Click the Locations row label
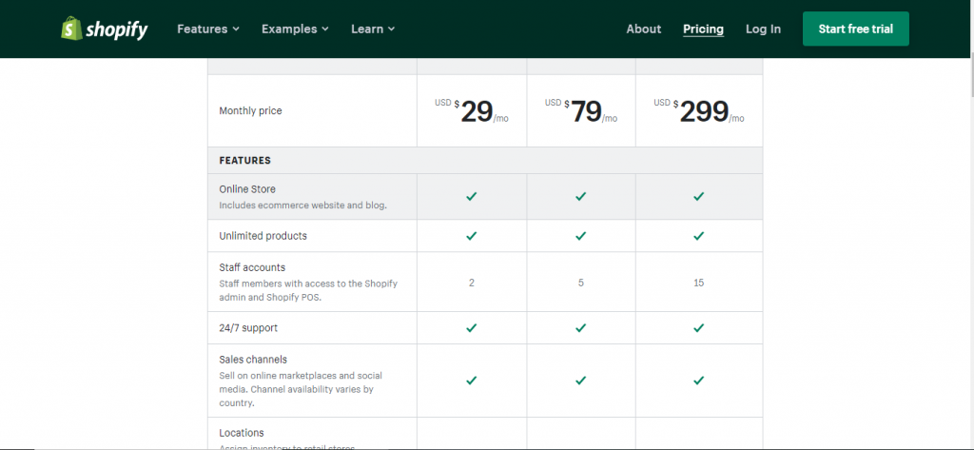 [x=242, y=433]
